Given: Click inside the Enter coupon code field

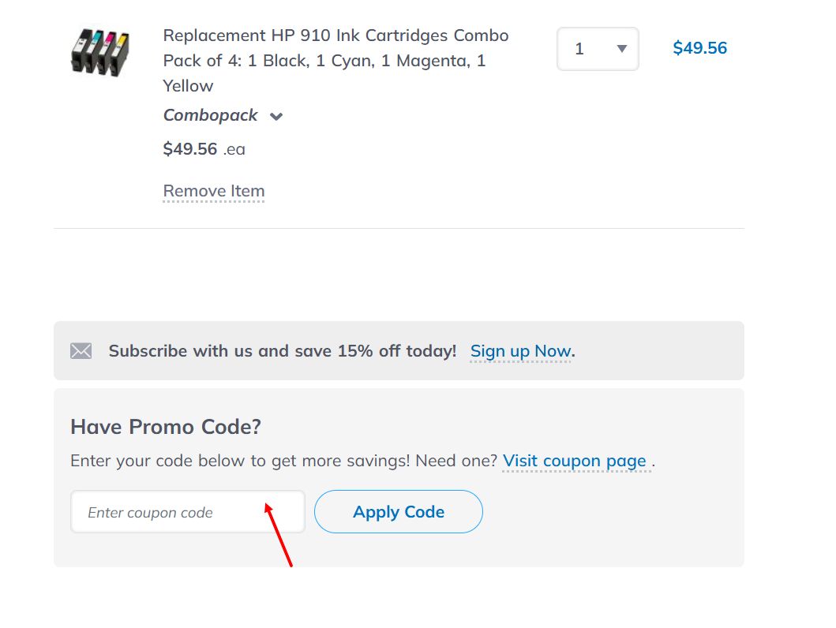Looking at the screenshot, I should (x=187, y=511).
